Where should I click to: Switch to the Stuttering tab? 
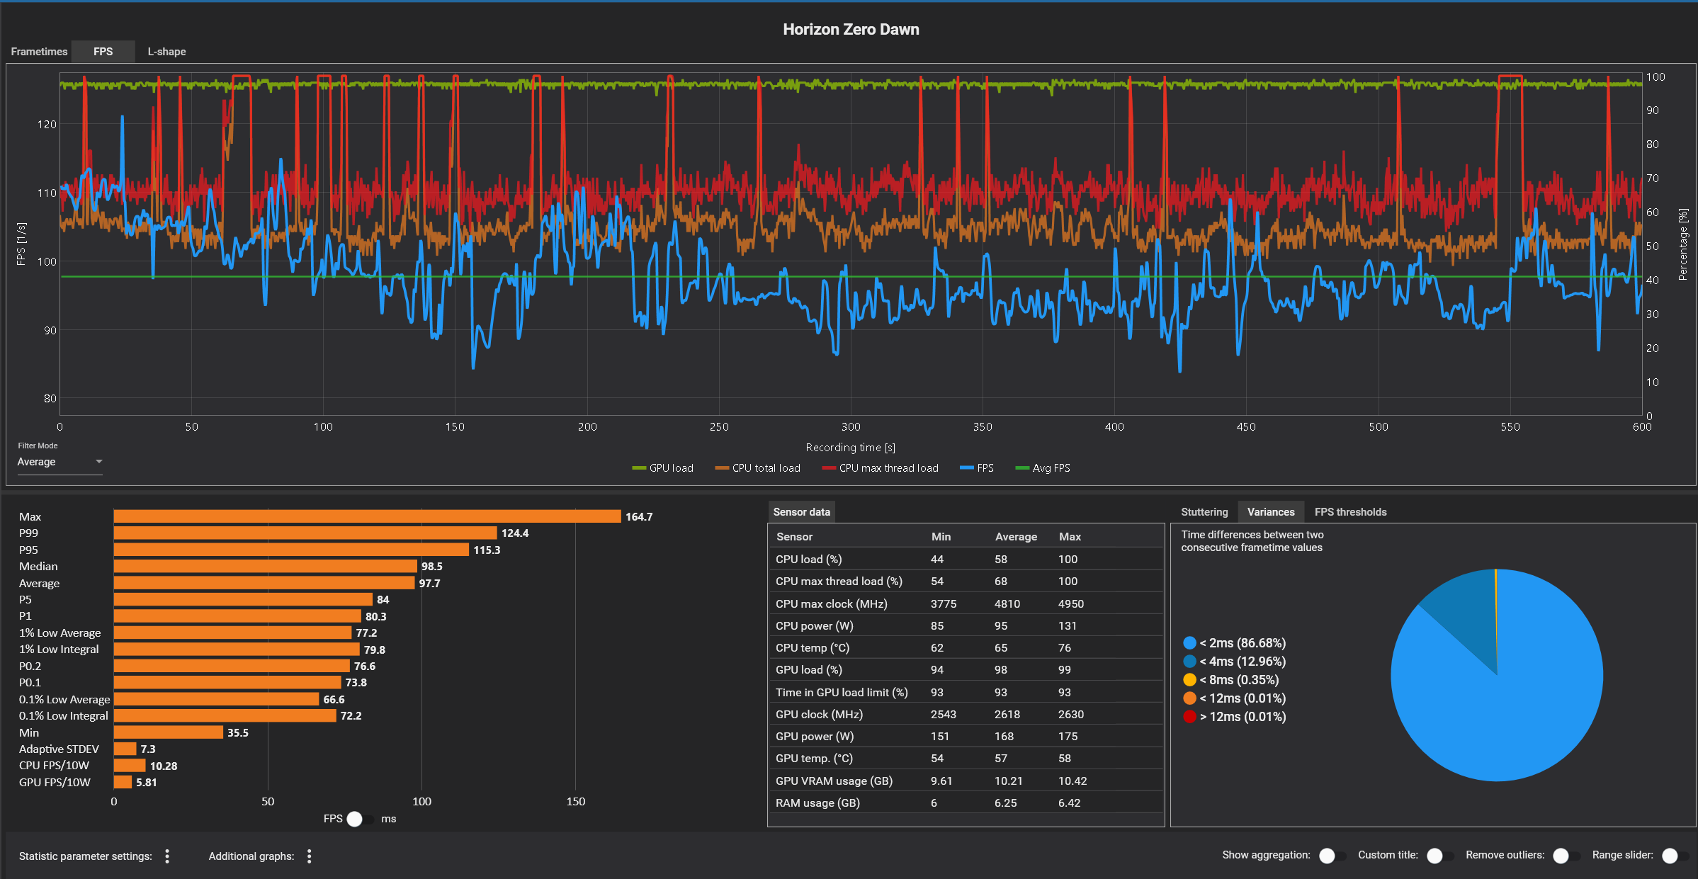point(1204,512)
